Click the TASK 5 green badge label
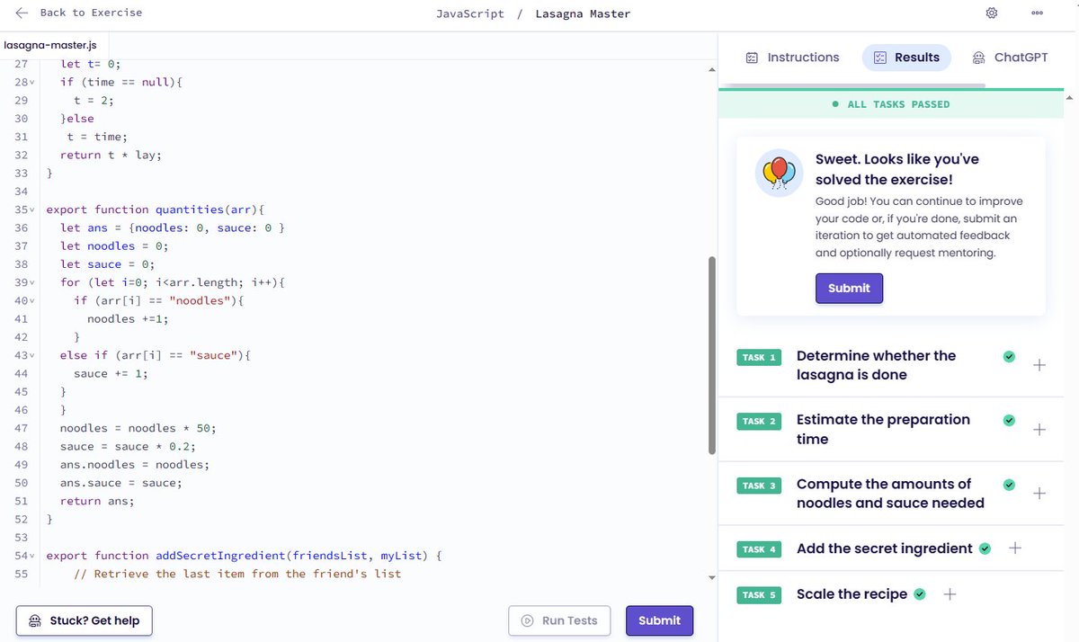The image size is (1079, 642). point(759,595)
